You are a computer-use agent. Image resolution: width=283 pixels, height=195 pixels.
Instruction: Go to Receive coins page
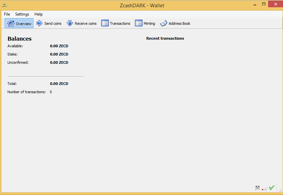(81, 23)
